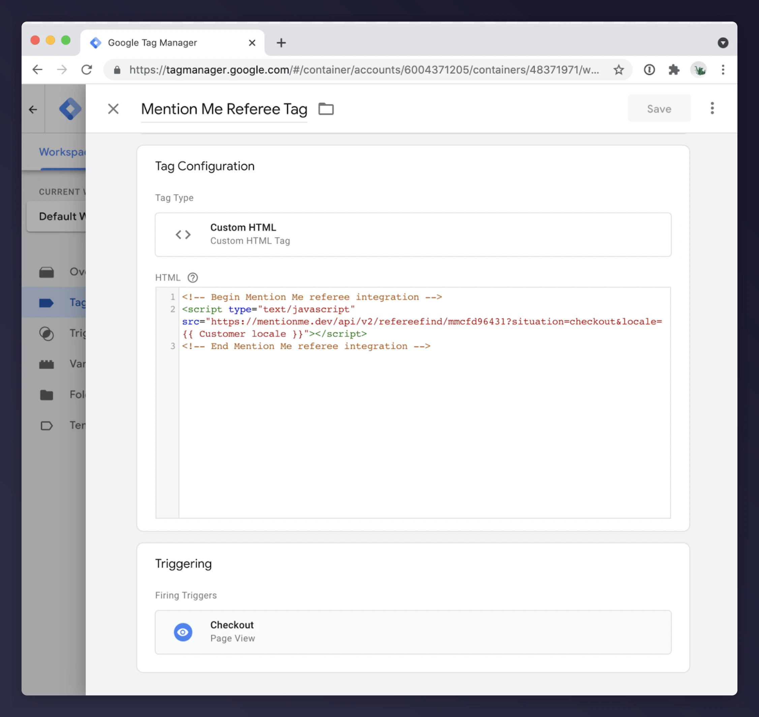Click the address bar URL
Viewport: 759px width, 717px height.
click(364, 69)
